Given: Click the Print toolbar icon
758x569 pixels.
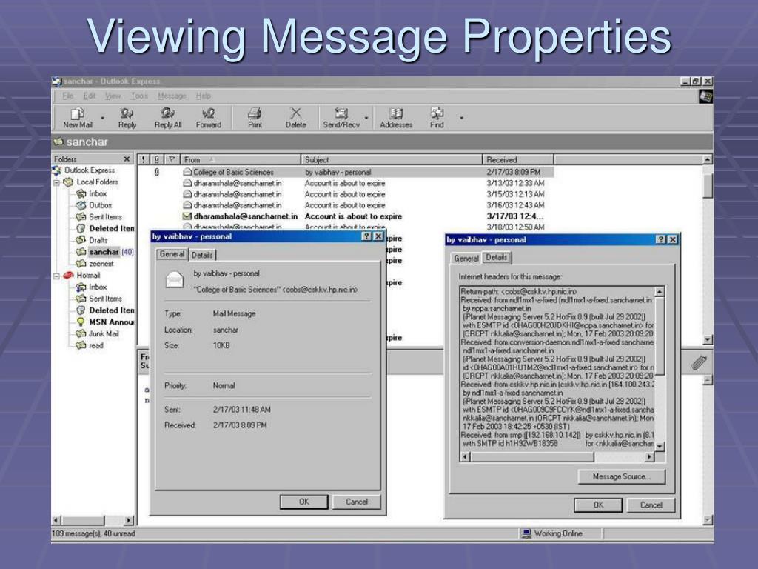Looking at the screenshot, I should [x=255, y=118].
